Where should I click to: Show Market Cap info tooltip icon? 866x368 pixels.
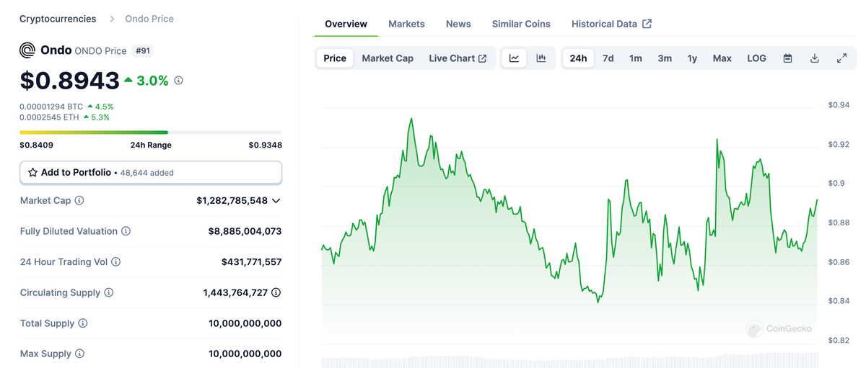(79, 200)
